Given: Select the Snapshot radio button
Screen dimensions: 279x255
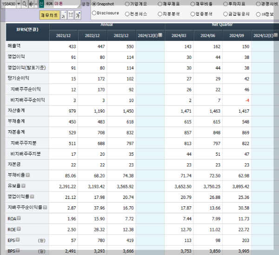Looking at the screenshot, I should [x=94, y=4].
